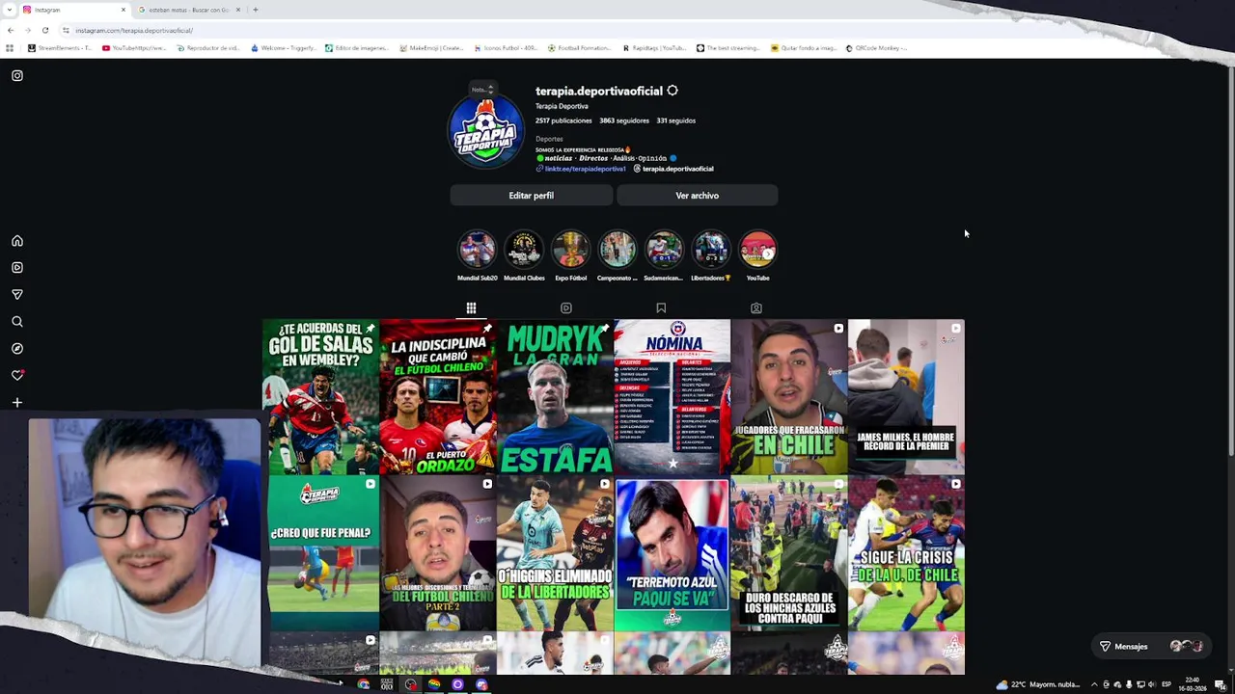Click the Instagram logo in sidebar
The image size is (1235, 694).
tap(16, 75)
